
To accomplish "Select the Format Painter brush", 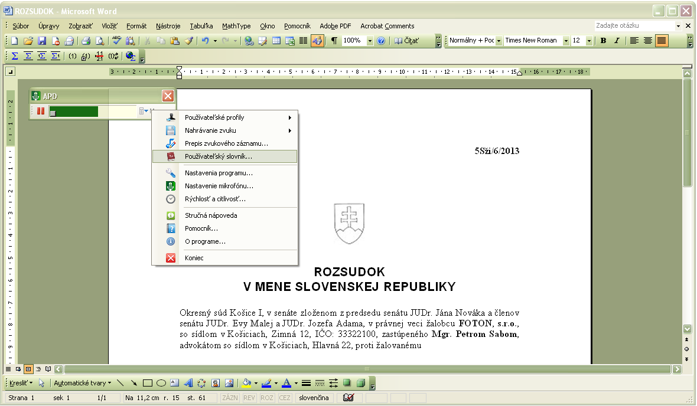I will click(x=188, y=41).
